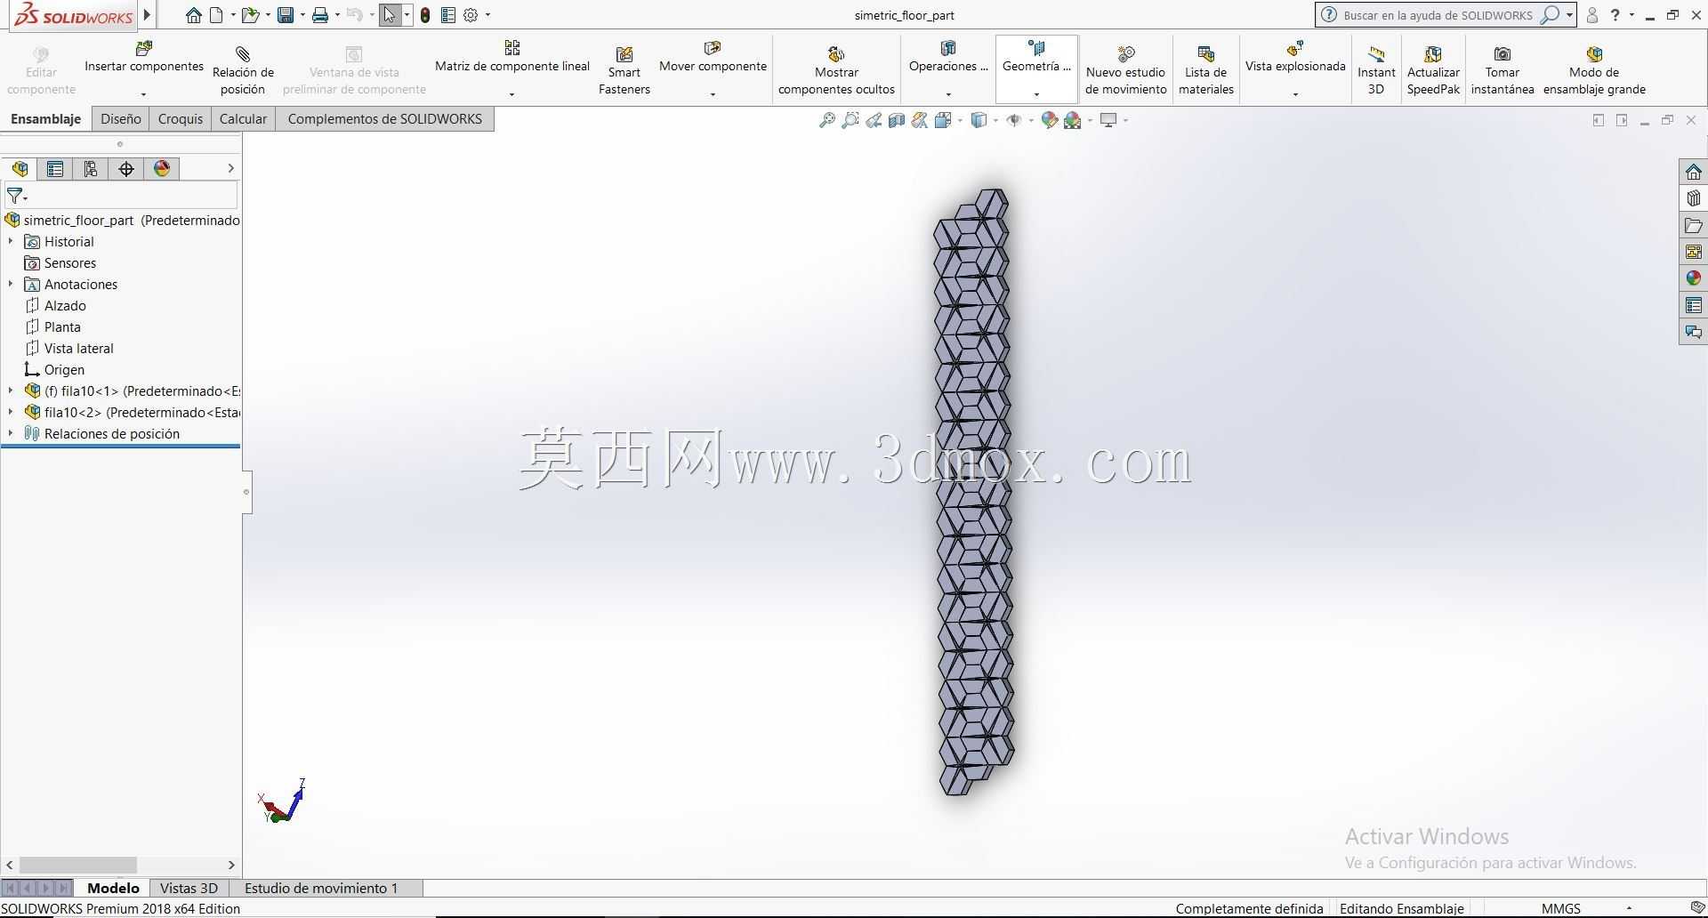Open Vista explosionada dropdown arrow

[x=1295, y=93]
